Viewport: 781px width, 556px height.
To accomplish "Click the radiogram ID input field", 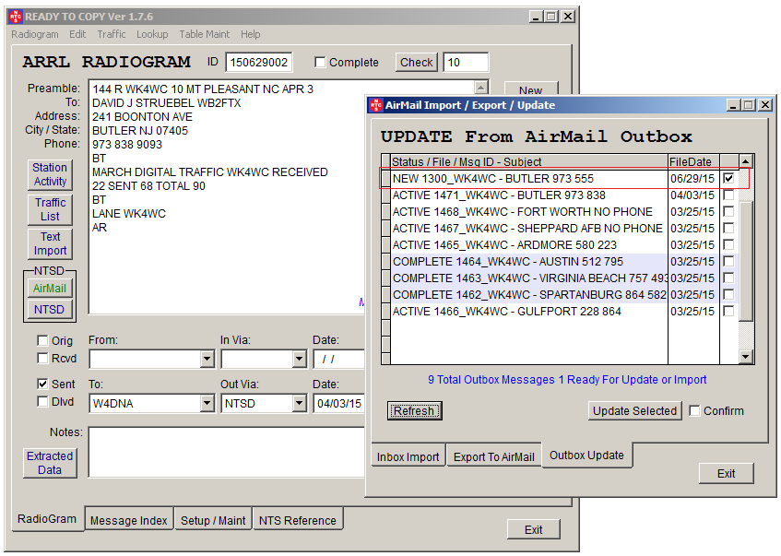I will 258,63.
